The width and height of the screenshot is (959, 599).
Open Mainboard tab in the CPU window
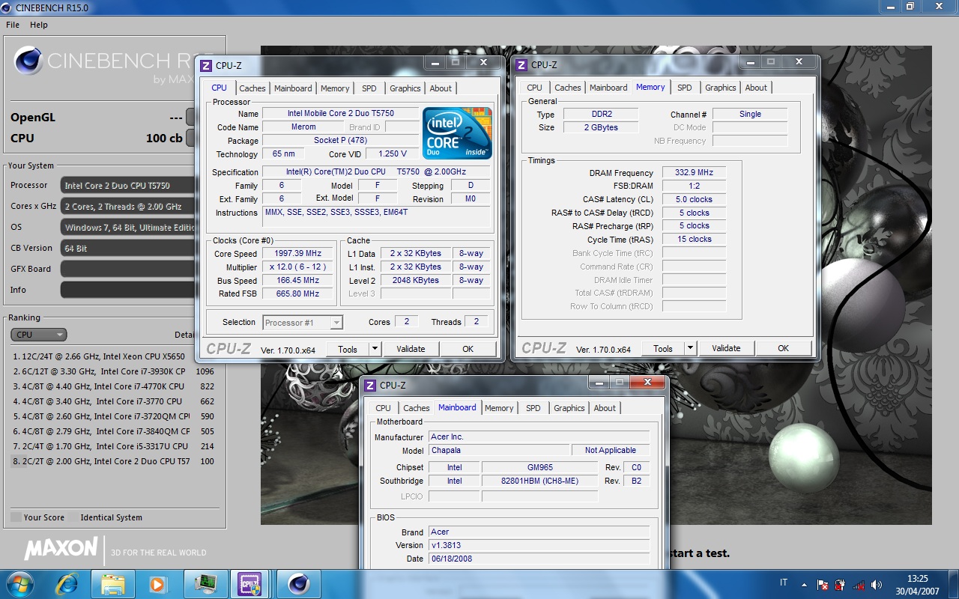coord(293,88)
